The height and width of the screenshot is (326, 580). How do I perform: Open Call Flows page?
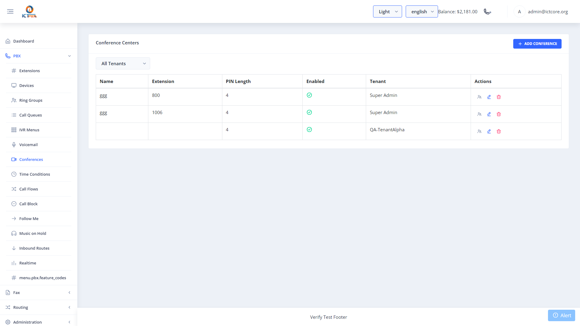coord(39,189)
